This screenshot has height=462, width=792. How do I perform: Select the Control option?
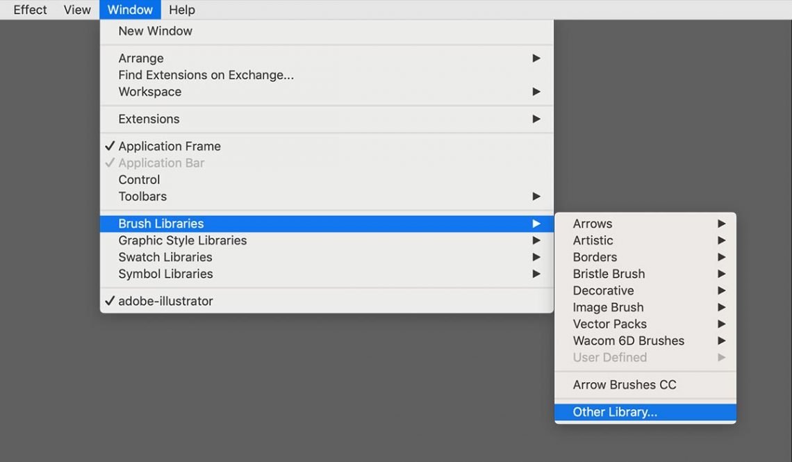point(139,179)
